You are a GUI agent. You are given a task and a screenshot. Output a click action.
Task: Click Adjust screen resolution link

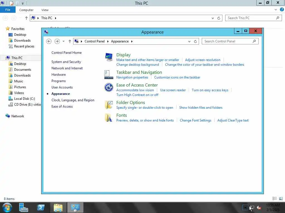click(x=203, y=60)
